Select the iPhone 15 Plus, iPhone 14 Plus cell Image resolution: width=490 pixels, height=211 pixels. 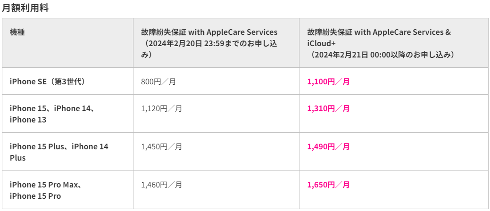click(58, 152)
